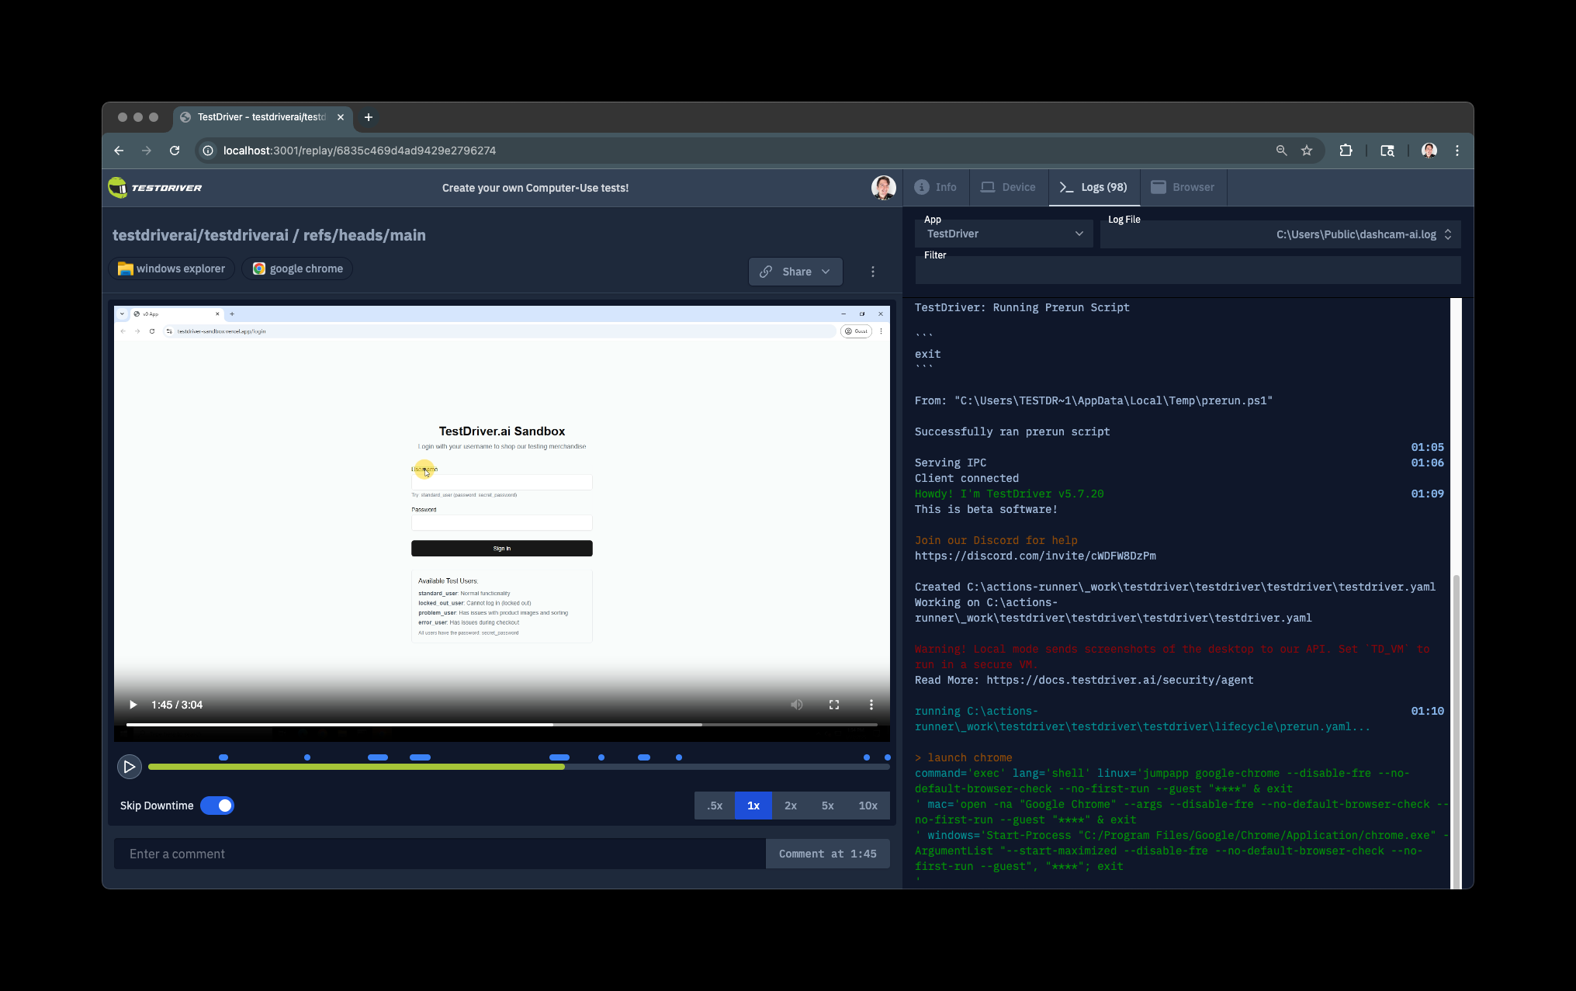Set playback speed to 2x

pos(790,806)
